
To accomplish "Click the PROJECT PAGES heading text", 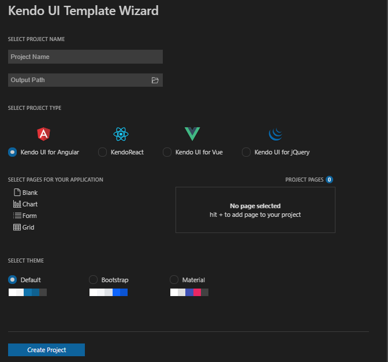I will 304,180.
